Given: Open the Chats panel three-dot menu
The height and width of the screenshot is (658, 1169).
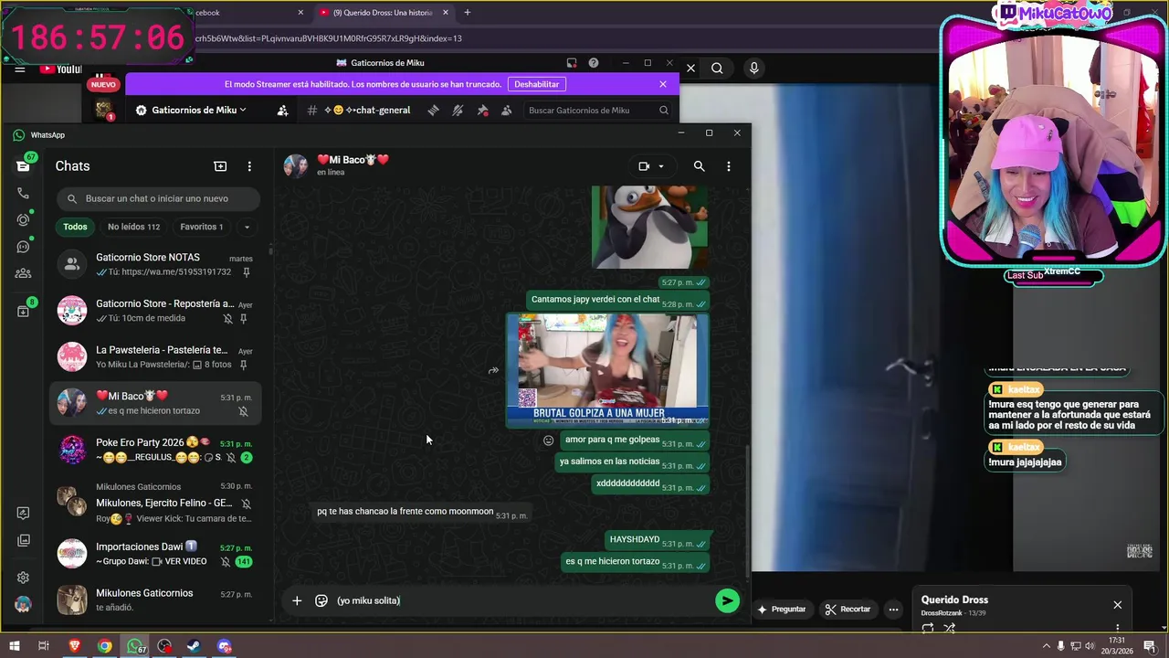Looking at the screenshot, I should [249, 166].
